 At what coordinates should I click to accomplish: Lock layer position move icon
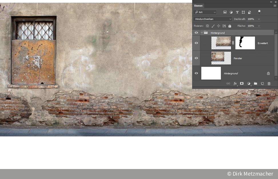218,26
